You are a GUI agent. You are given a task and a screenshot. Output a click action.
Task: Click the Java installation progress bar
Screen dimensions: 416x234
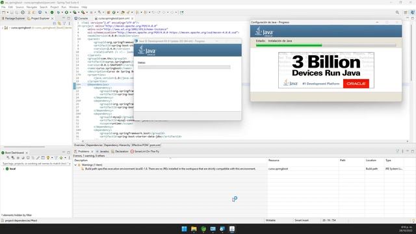click(x=326, y=45)
